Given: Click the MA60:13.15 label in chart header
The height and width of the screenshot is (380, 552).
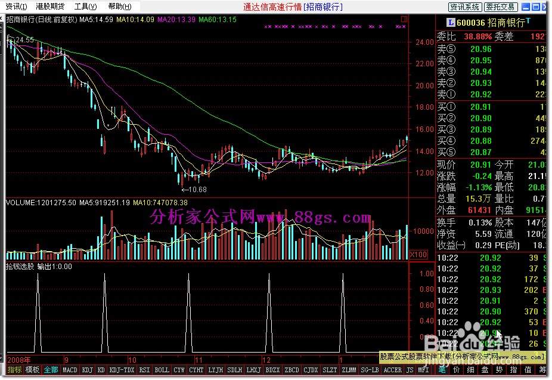Looking at the screenshot, I should click(x=218, y=20).
